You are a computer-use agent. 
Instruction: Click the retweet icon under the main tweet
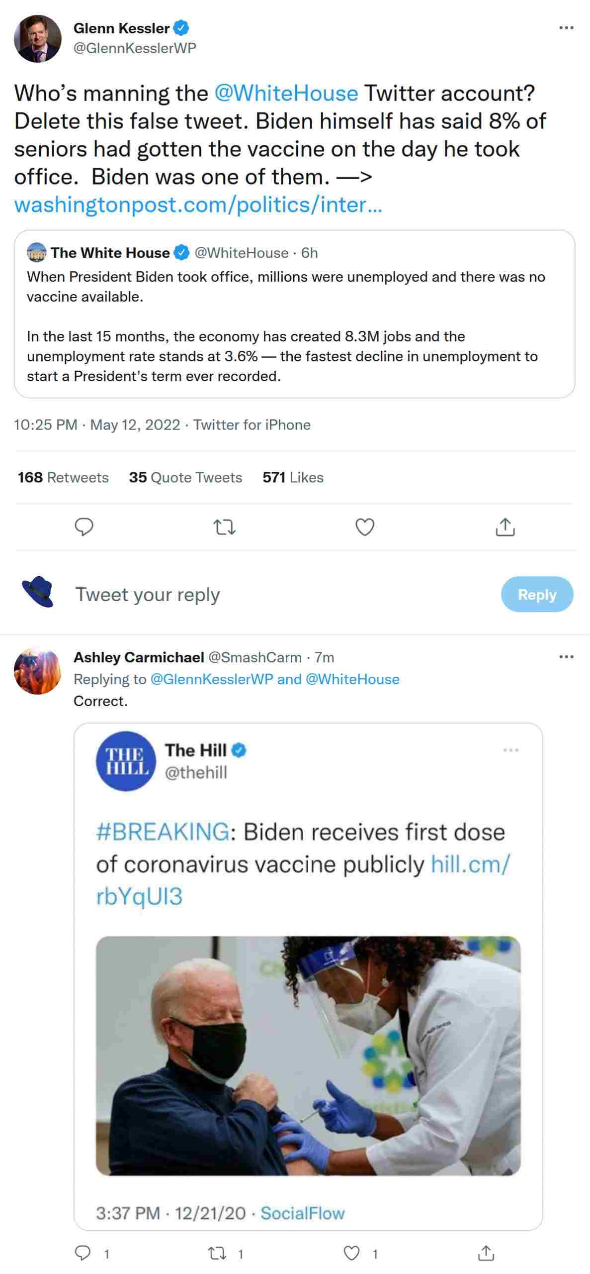tap(224, 527)
